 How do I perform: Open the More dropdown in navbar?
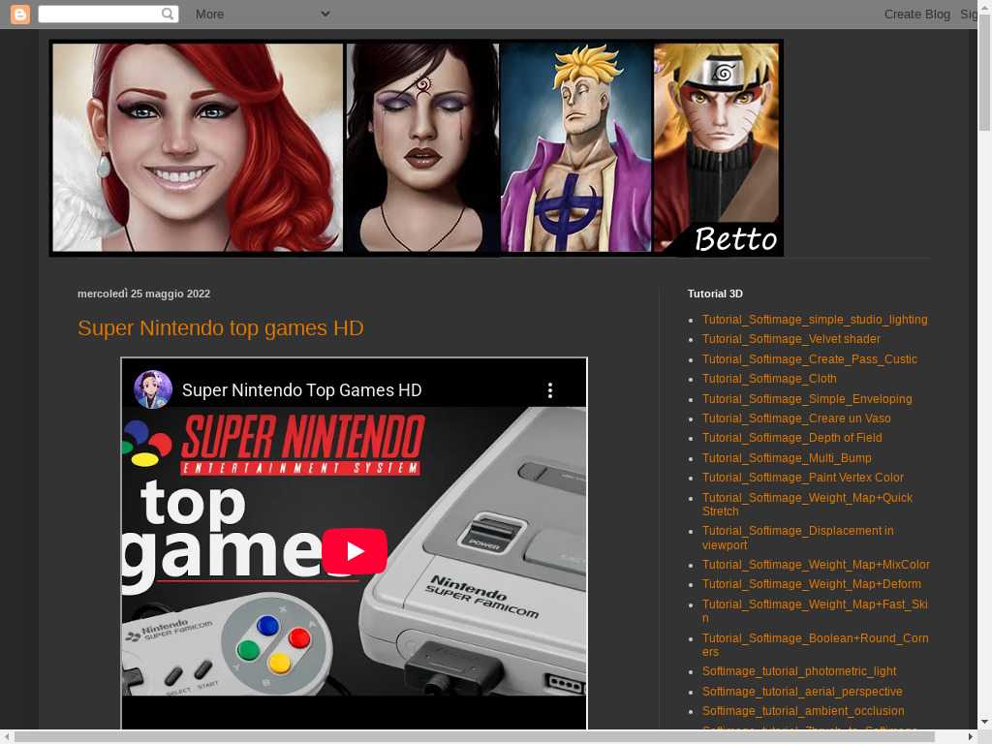[262, 14]
